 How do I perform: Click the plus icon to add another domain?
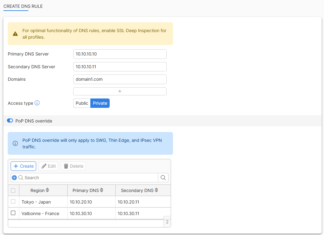[120, 91]
